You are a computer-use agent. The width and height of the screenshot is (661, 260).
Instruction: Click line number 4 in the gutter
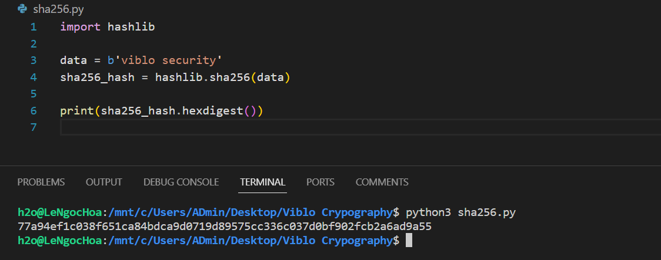click(x=33, y=77)
